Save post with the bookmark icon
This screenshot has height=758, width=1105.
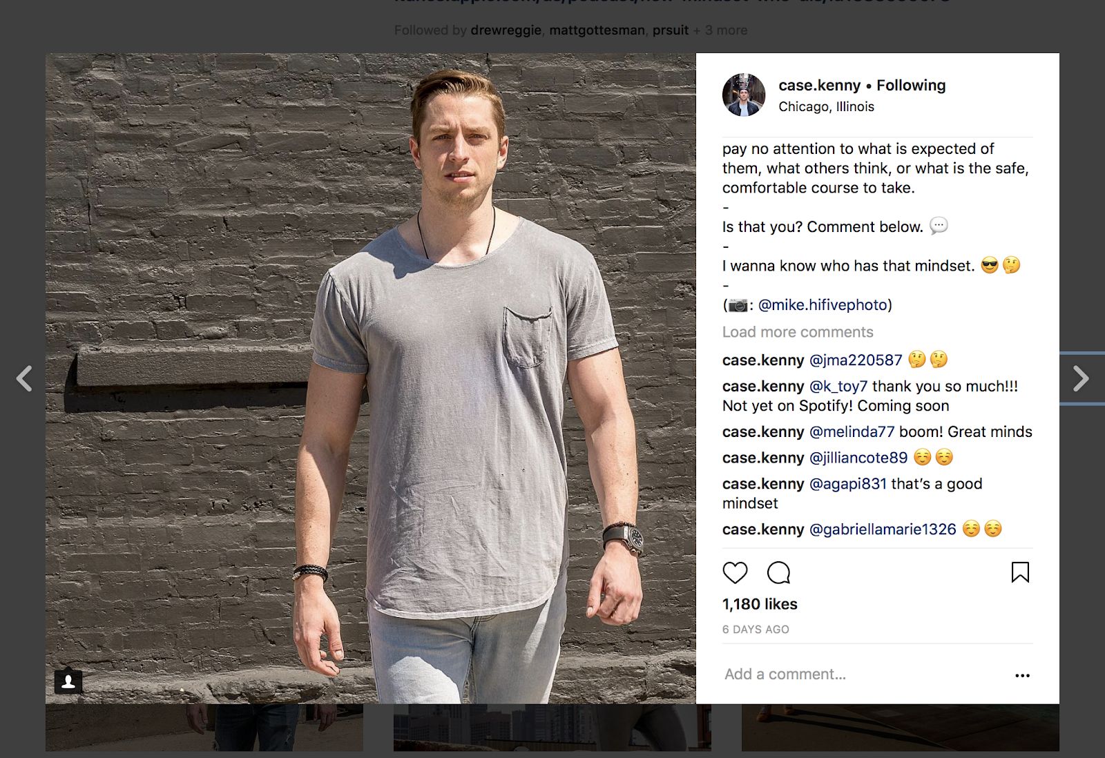(x=1020, y=572)
